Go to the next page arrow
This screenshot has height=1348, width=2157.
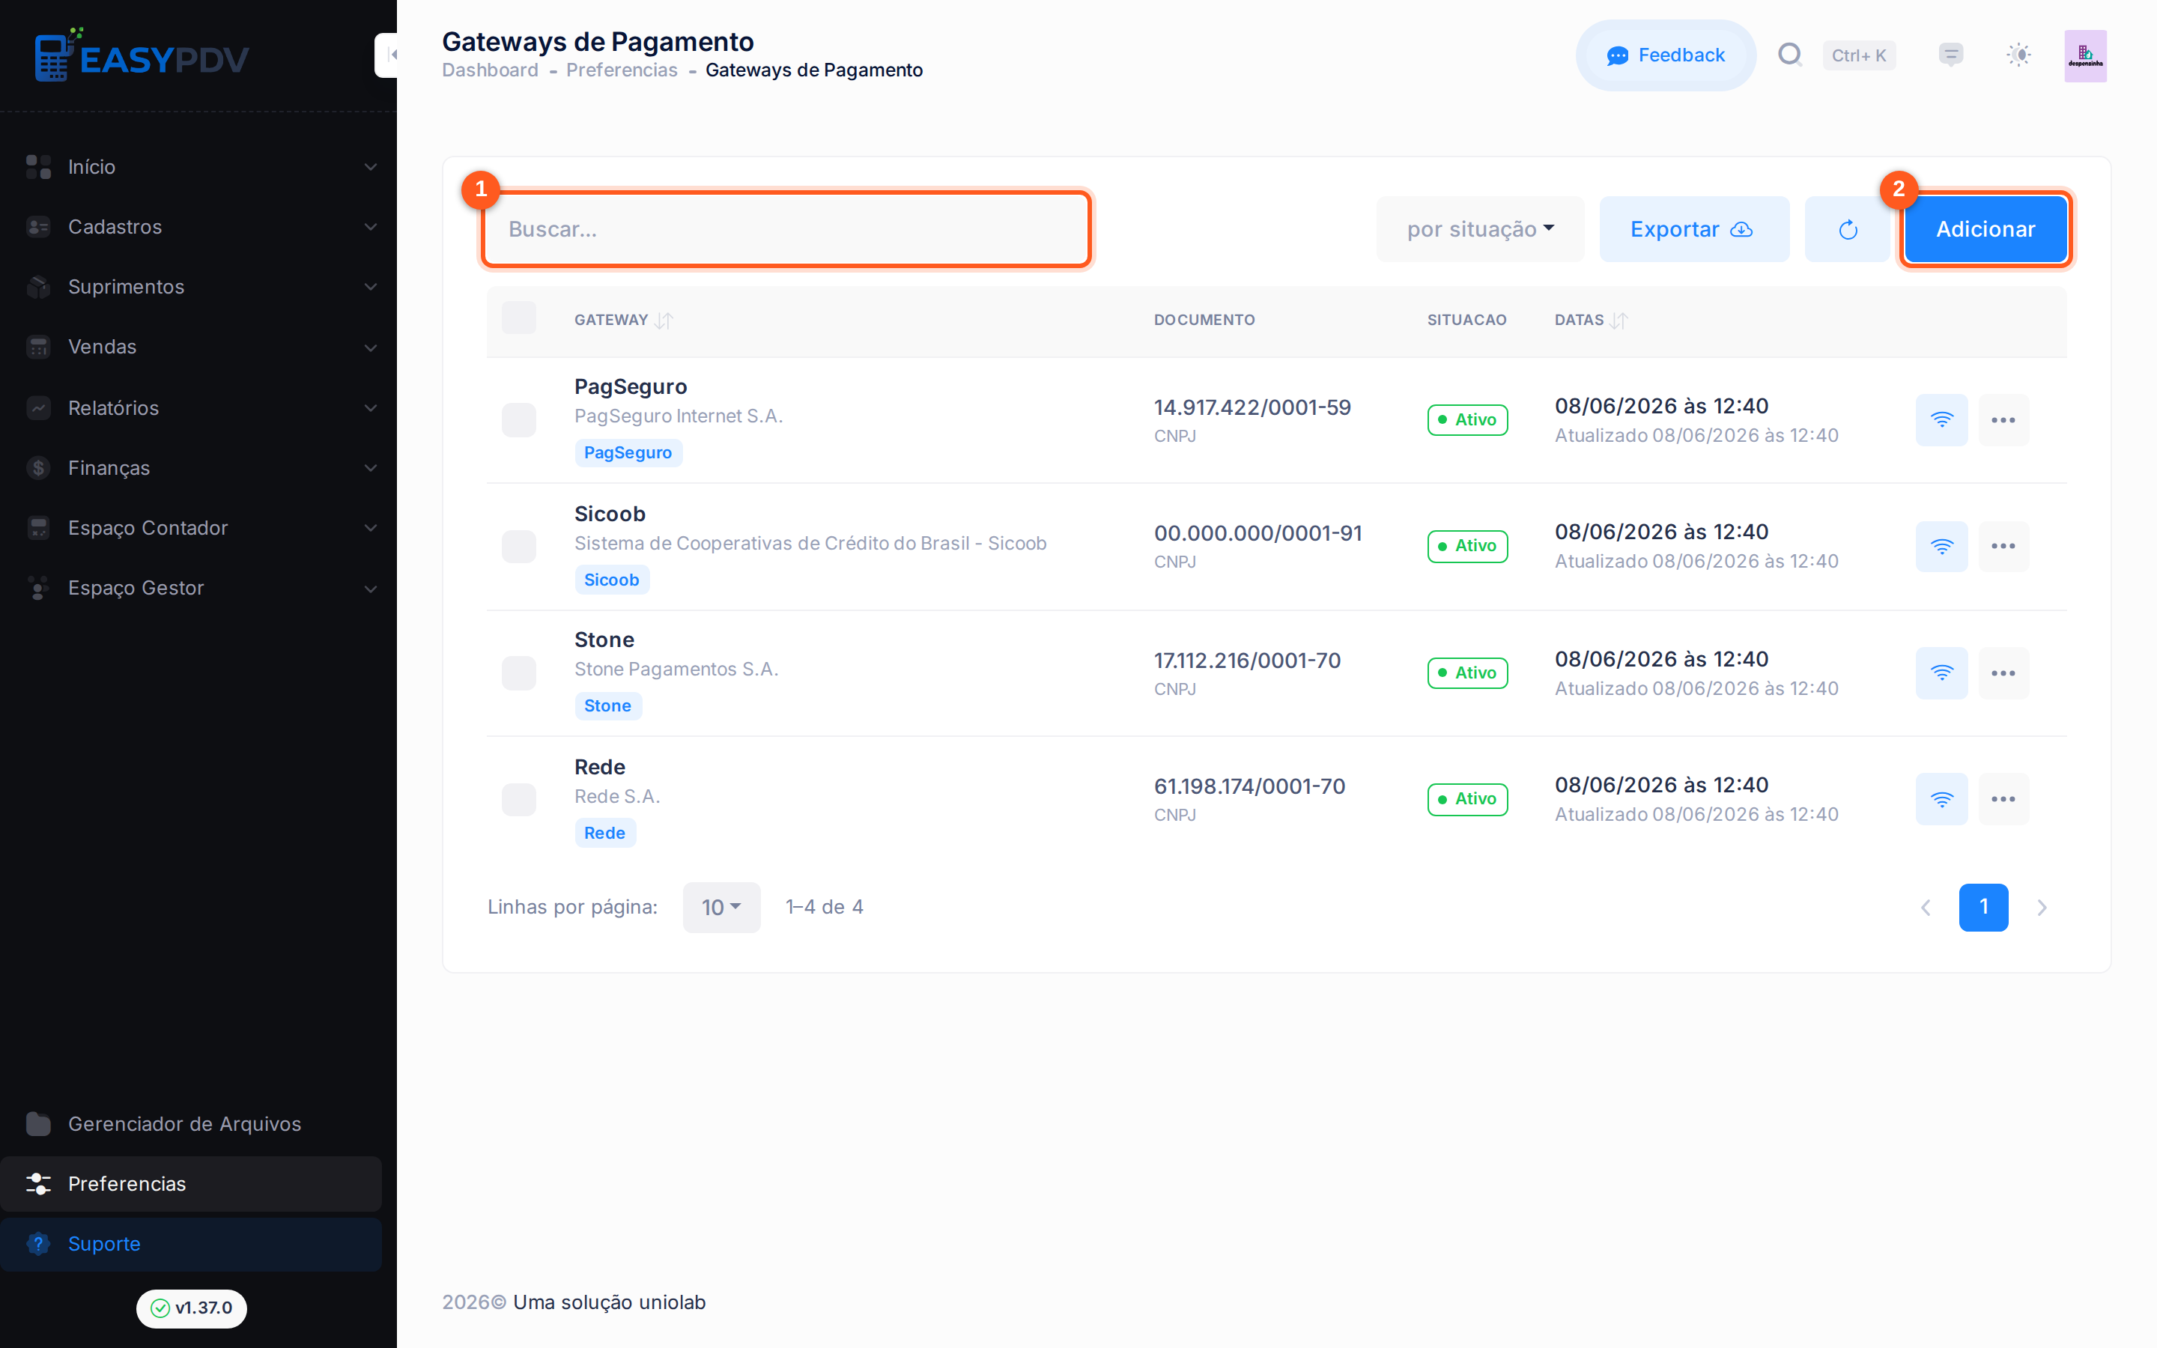(x=2042, y=908)
